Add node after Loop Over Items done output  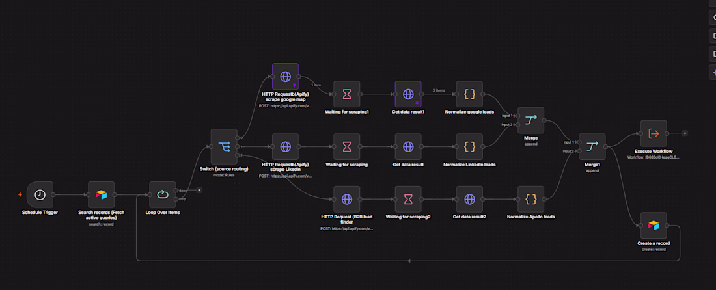199,190
